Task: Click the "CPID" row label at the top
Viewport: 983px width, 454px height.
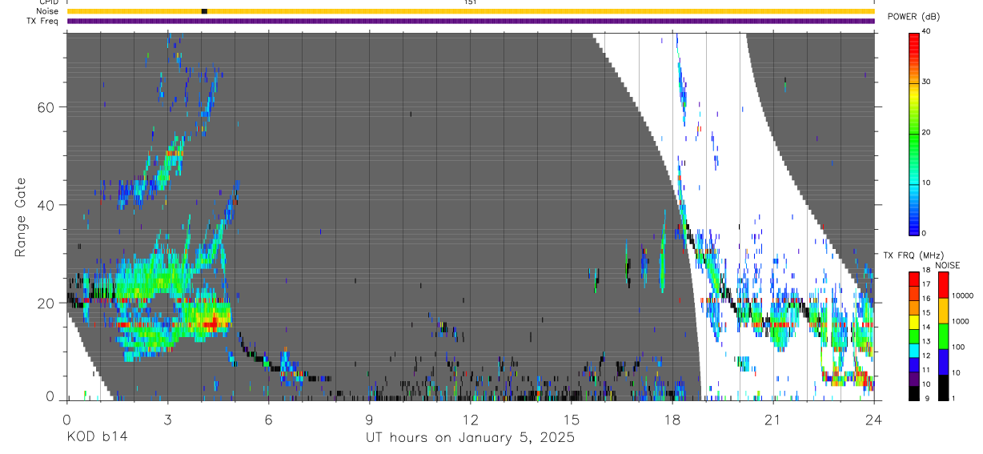Action: click(x=49, y=2)
